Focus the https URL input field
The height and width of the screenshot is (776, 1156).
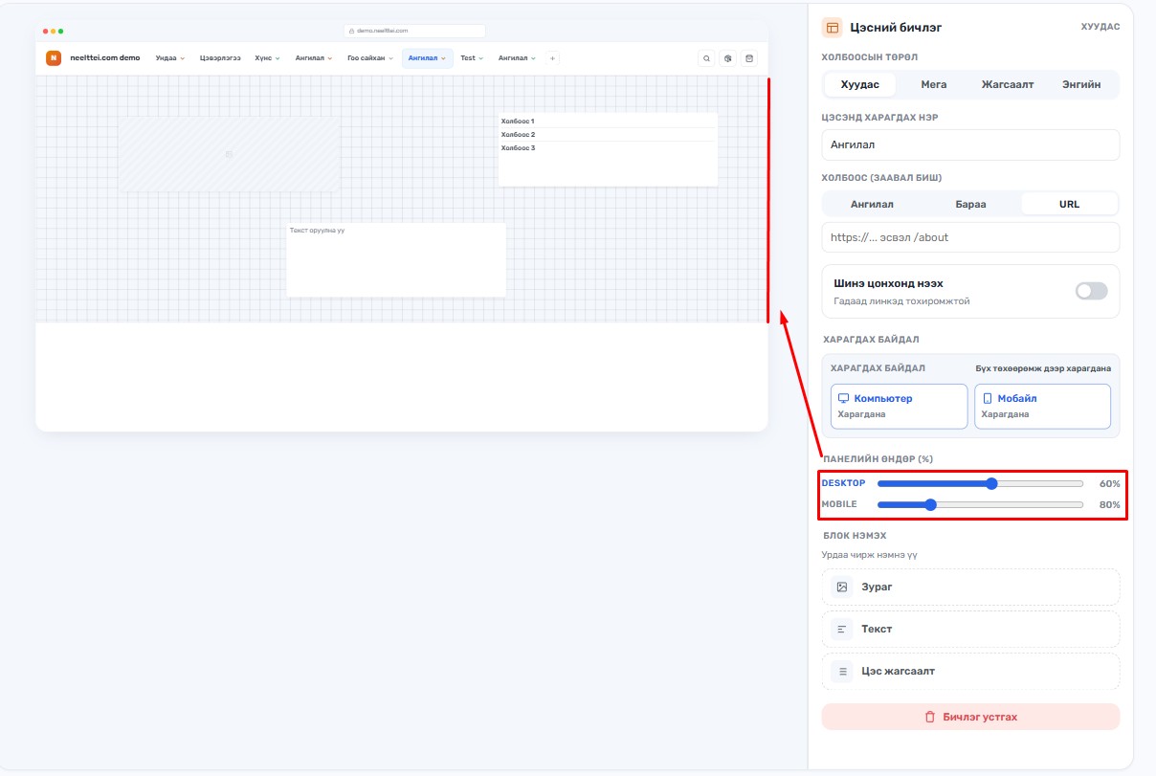[970, 237]
